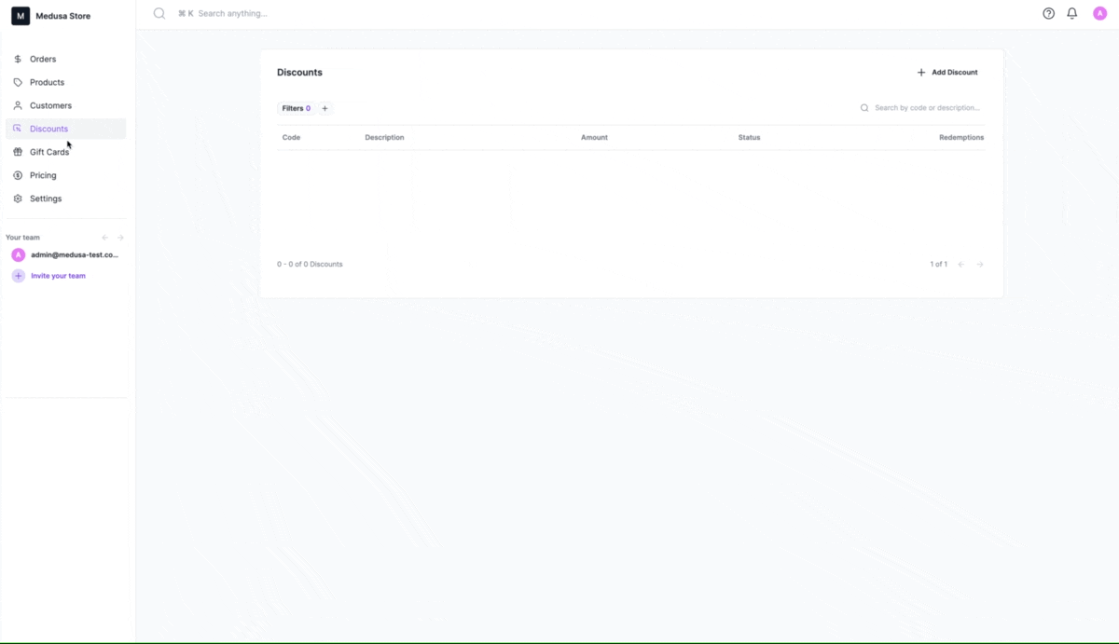
Task: Click the Discounts page heading
Action: tap(299, 73)
